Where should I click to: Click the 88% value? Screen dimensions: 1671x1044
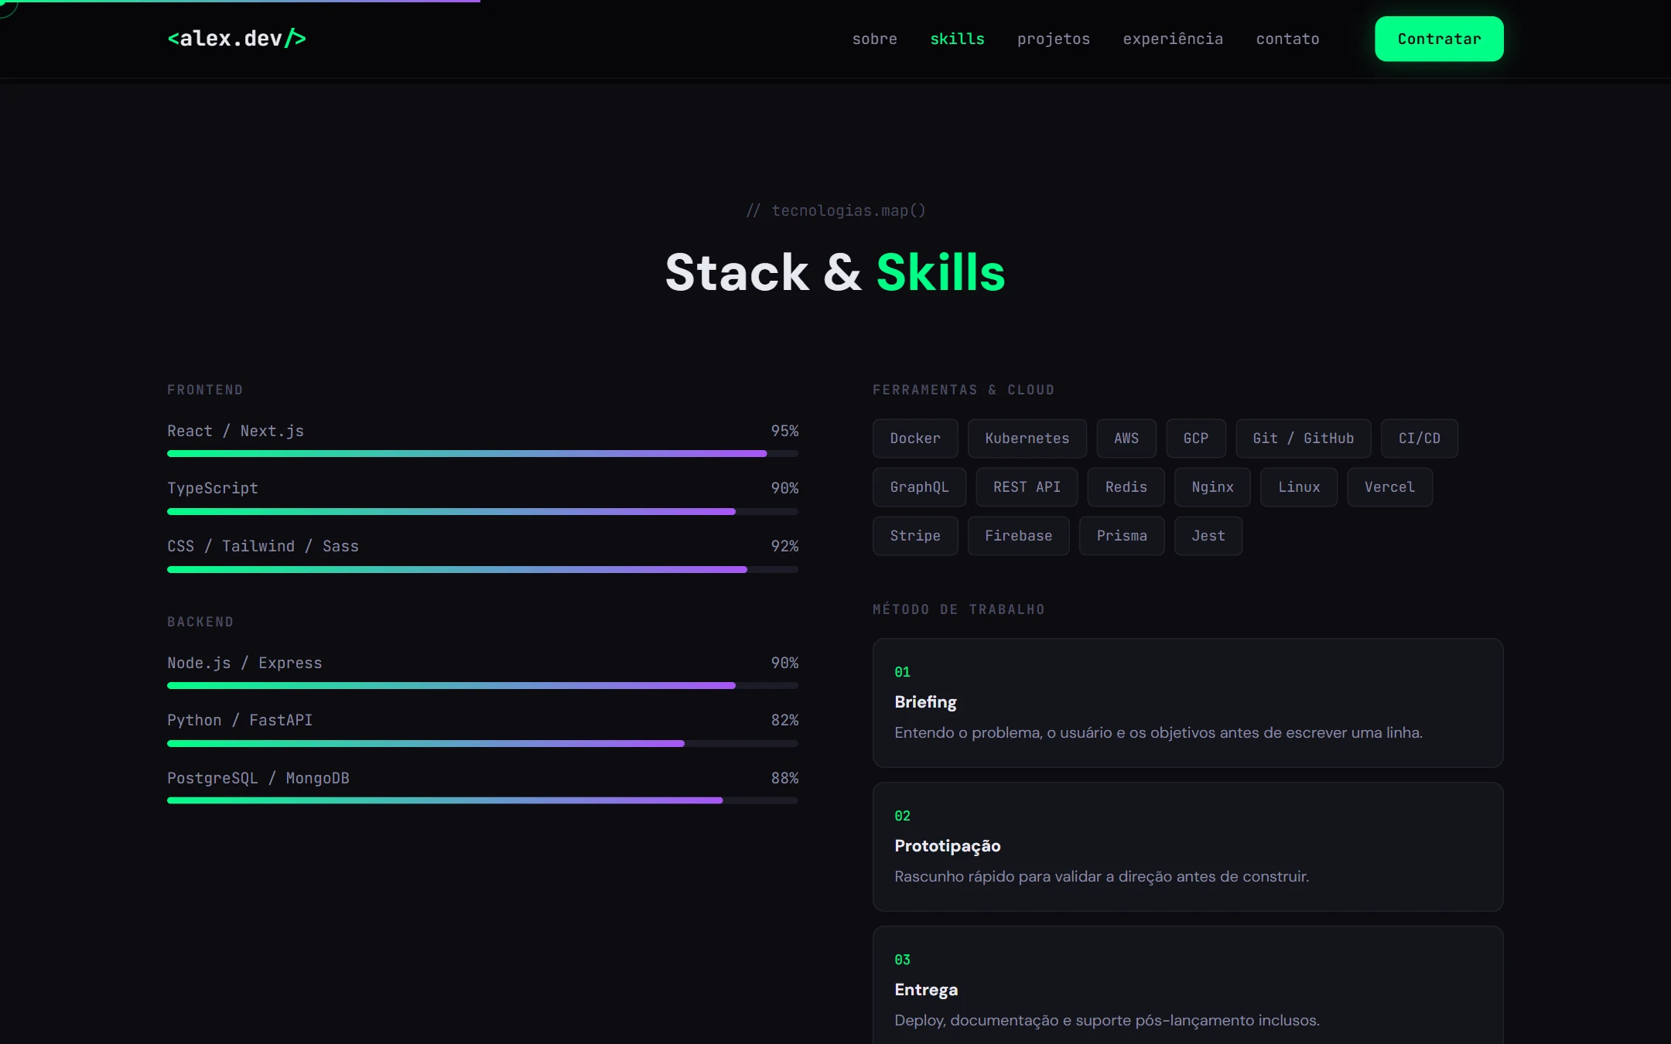(x=784, y=778)
